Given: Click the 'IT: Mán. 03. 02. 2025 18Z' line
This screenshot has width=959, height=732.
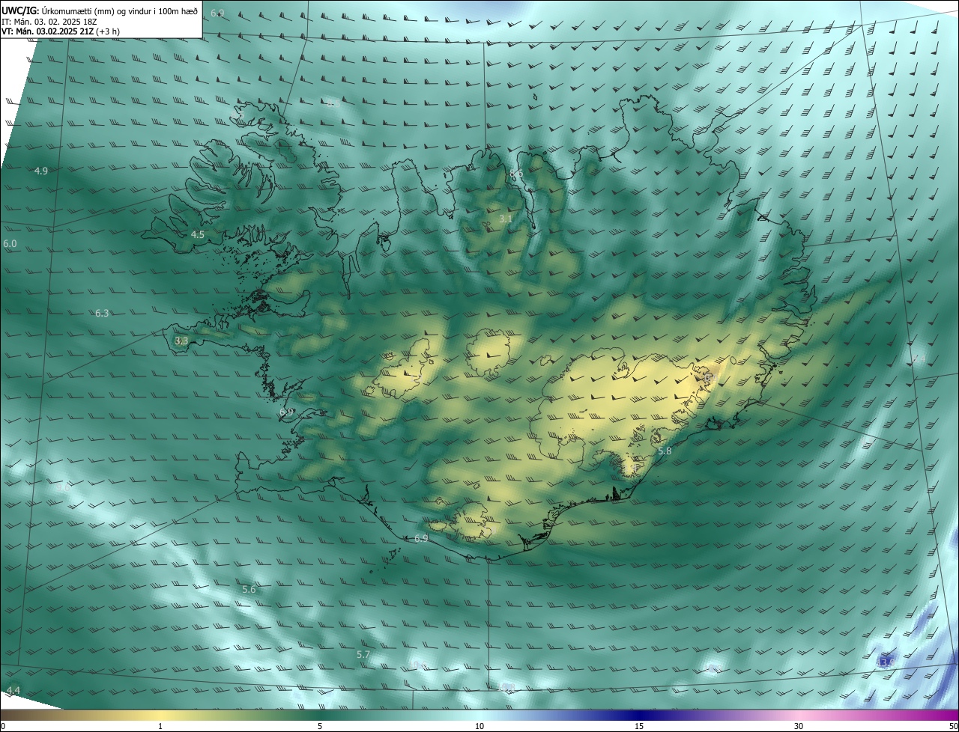Looking at the screenshot, I should (50, 22).
